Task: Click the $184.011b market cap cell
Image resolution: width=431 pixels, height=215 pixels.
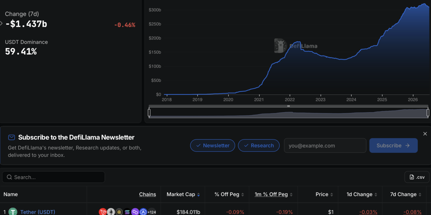Action: point(188,212)
